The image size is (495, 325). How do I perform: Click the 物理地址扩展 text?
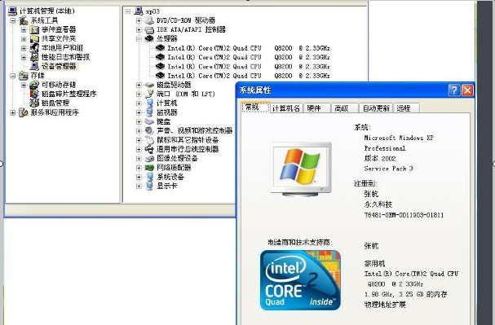(385, 305)
